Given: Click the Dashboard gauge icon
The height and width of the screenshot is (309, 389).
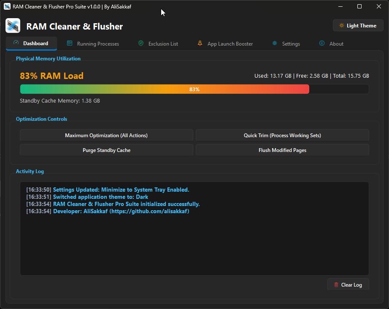Looking at the screenshot, I should pyautogui.click(x=16, y=43).
